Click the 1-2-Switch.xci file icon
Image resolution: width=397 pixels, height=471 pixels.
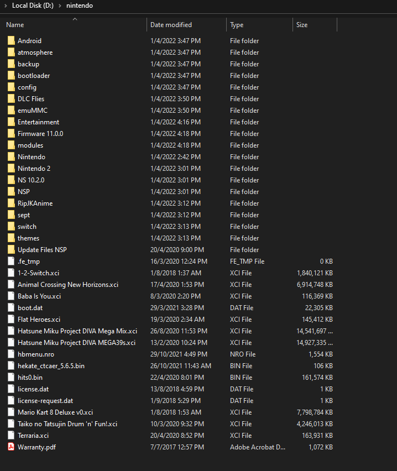click(11, 273)
